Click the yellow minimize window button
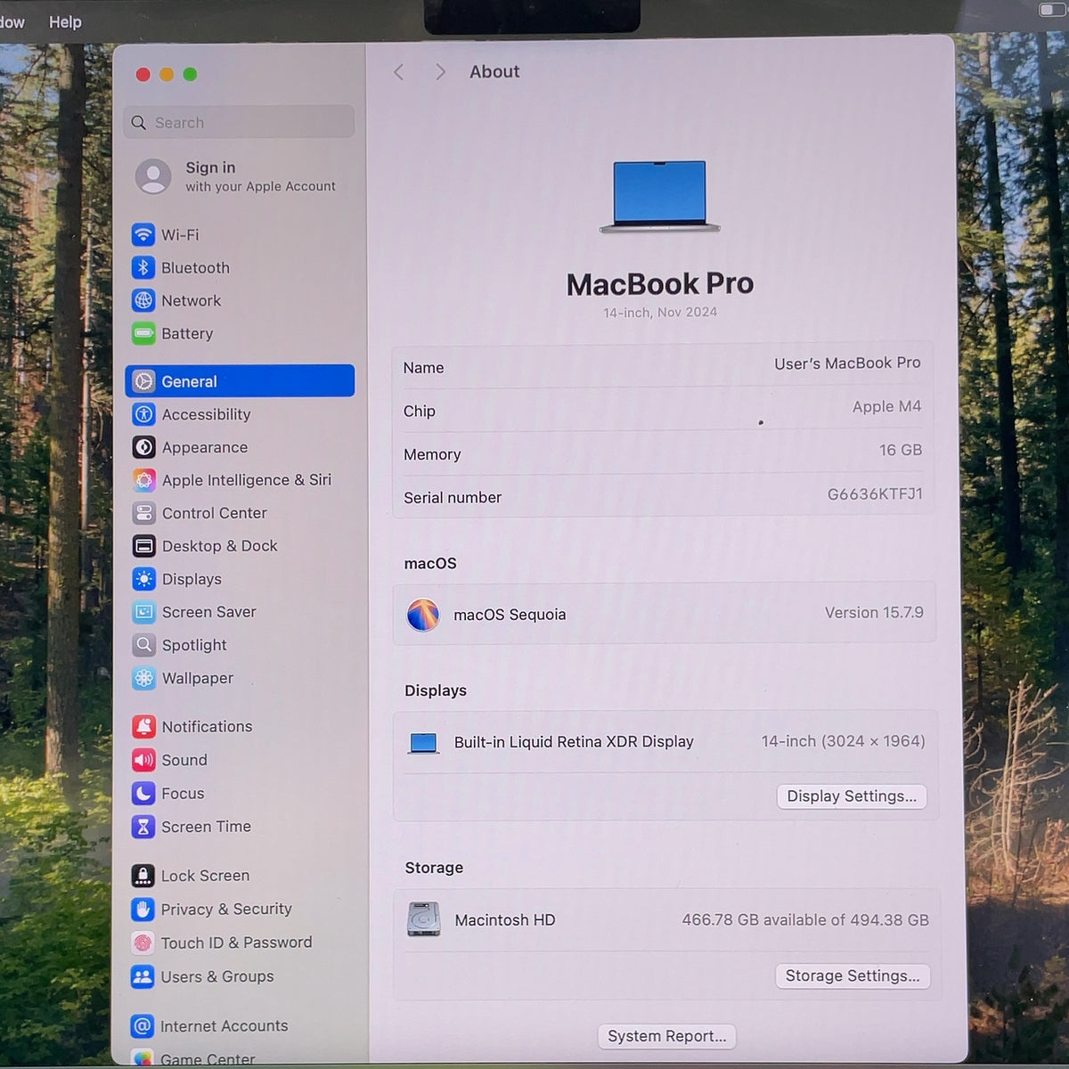1069x1069 pixels. click(167, 75)
